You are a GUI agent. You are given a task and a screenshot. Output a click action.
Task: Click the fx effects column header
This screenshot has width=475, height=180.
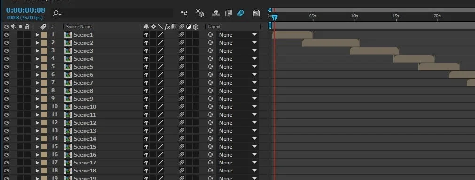[x=167, y=27]
